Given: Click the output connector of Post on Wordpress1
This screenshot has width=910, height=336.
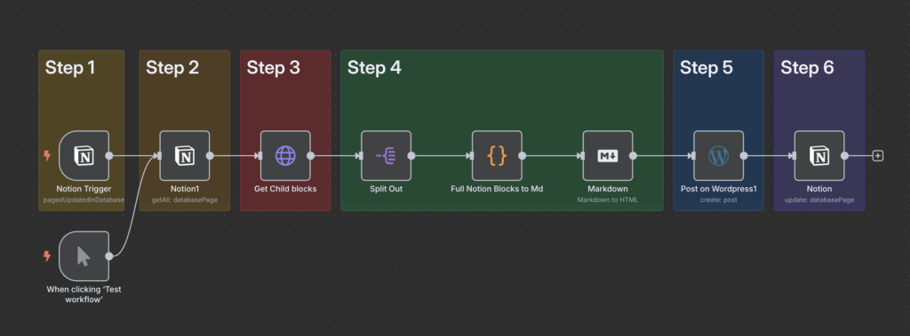Looking at the screenshot, I should [744, 156].
